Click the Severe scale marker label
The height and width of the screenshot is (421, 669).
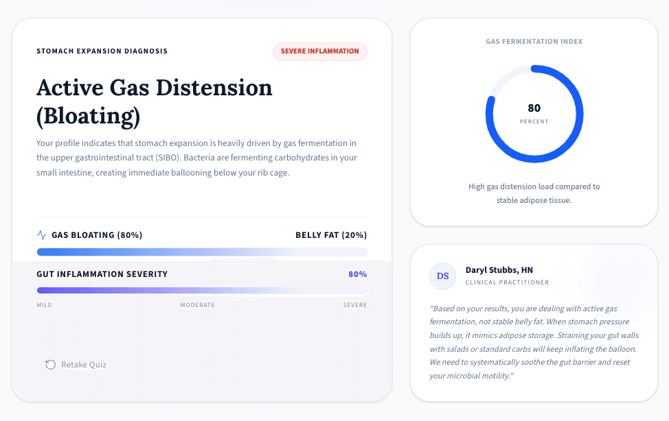click(355, 305)
